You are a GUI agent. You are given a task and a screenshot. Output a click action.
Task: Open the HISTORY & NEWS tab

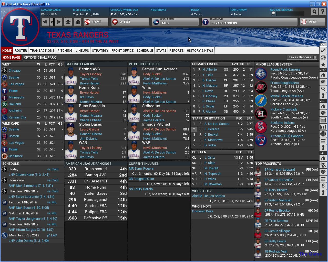[x=200, y=50]
